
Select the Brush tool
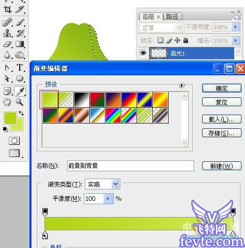[20, 22]
